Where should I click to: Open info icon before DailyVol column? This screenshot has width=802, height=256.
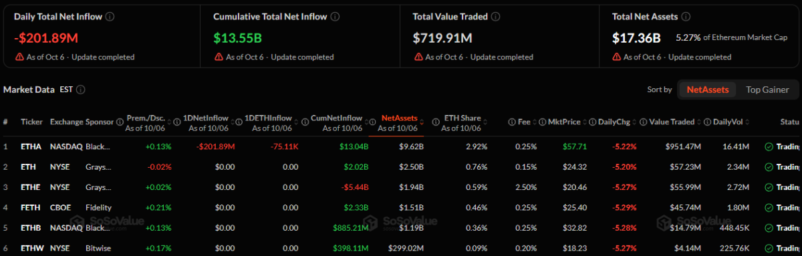[708, 122]
